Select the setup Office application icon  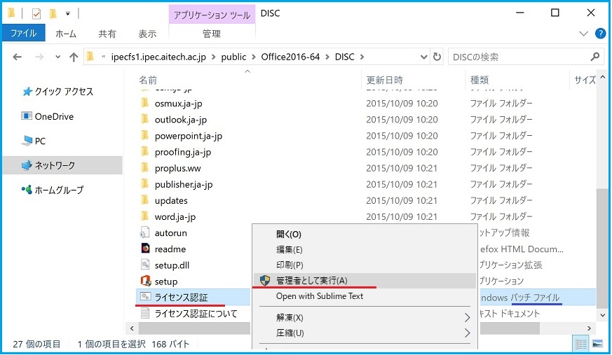(146, 281)
